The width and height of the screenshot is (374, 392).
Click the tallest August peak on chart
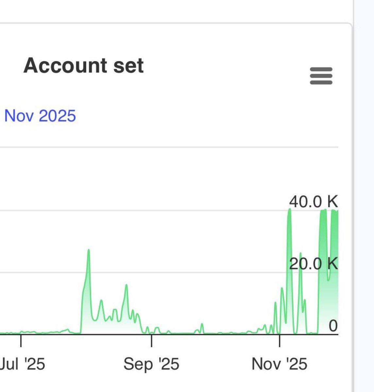89,250
